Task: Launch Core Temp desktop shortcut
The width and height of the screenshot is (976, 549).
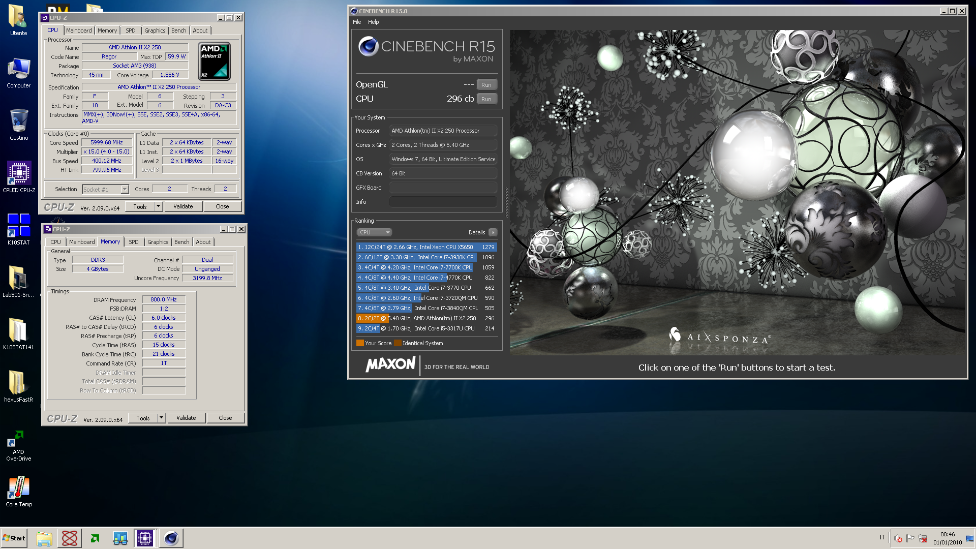Action: tap(19, 492)
